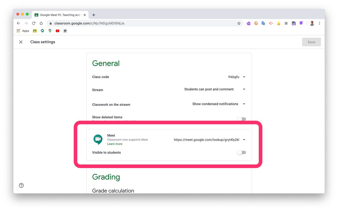Viewport: 338px width, 211px height.
Task: Enable Visible to students toggle
Action: click(241, 153)
